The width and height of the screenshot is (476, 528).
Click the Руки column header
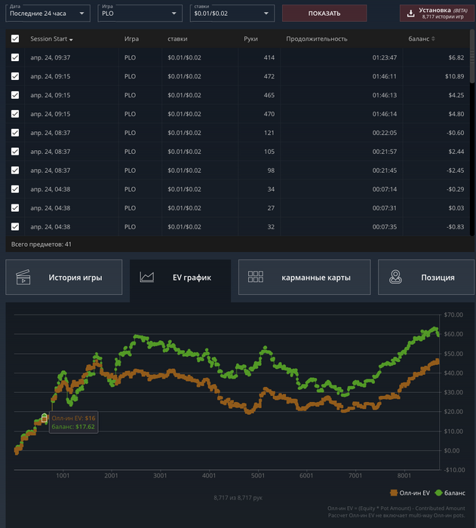(250, 38)
